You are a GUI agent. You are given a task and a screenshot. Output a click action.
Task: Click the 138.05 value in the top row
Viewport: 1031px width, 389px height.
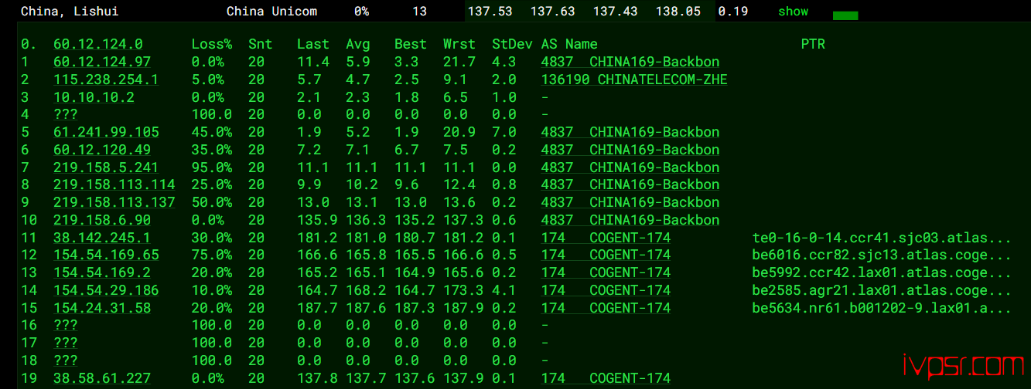[x=678, y=12]
